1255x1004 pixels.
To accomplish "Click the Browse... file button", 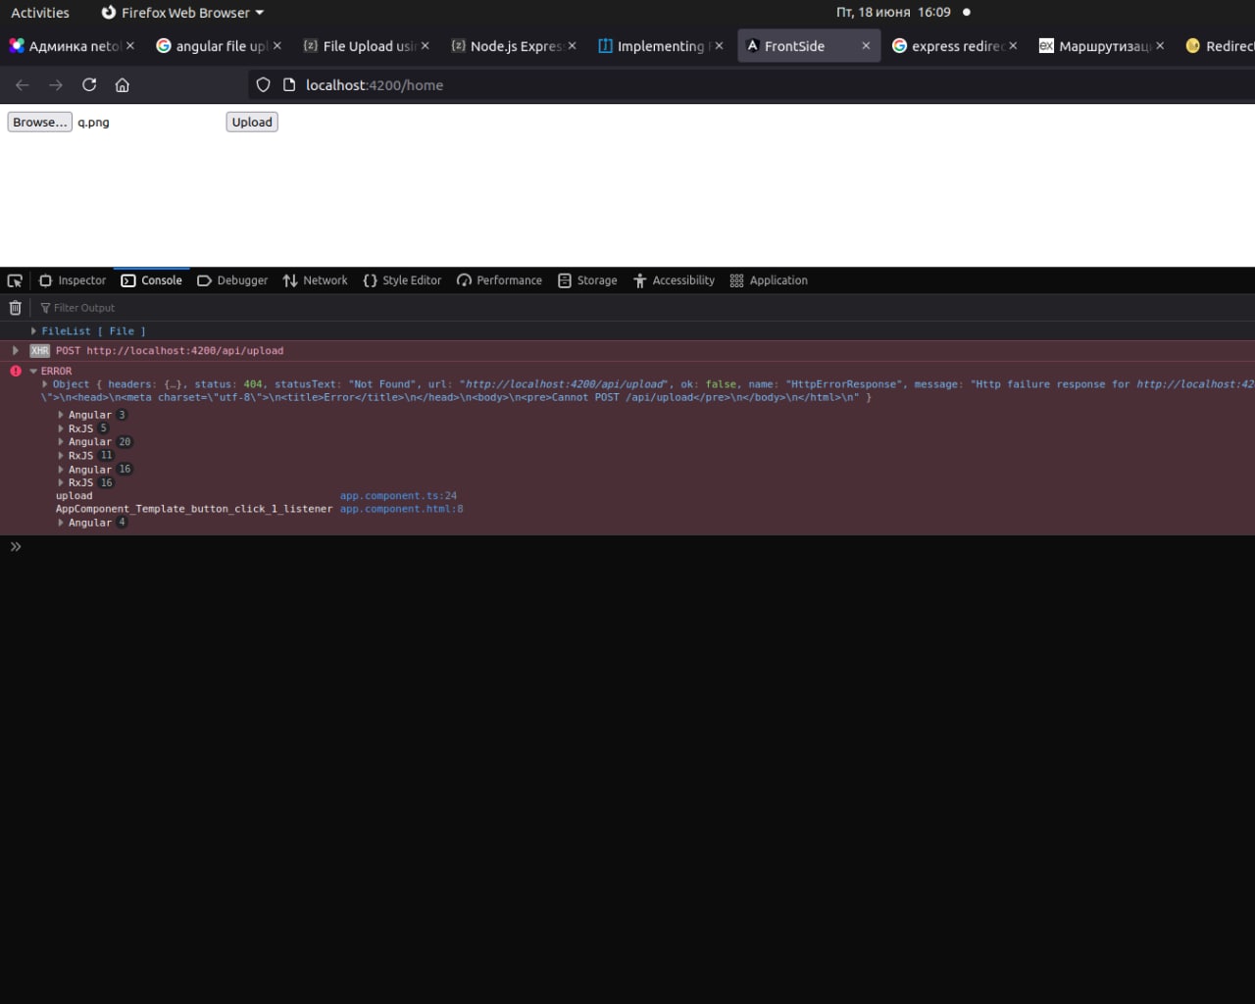I will (40, 123).
